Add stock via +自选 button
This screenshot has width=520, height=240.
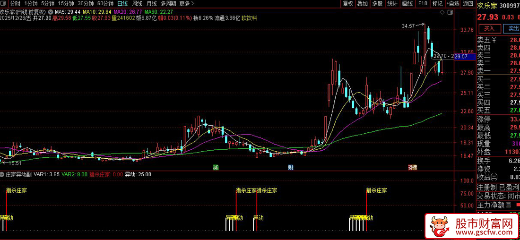tap(453, 4)
